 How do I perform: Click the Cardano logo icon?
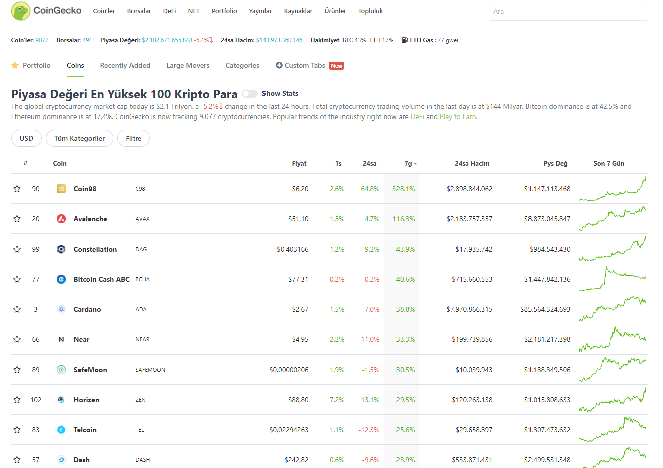coord(61,309)
